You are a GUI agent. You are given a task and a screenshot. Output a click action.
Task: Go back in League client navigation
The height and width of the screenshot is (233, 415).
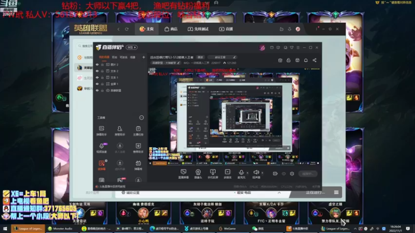point(119,29)
